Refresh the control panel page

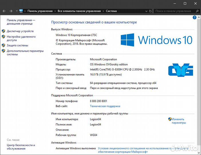pyautogui.click(x=150, y=11)
